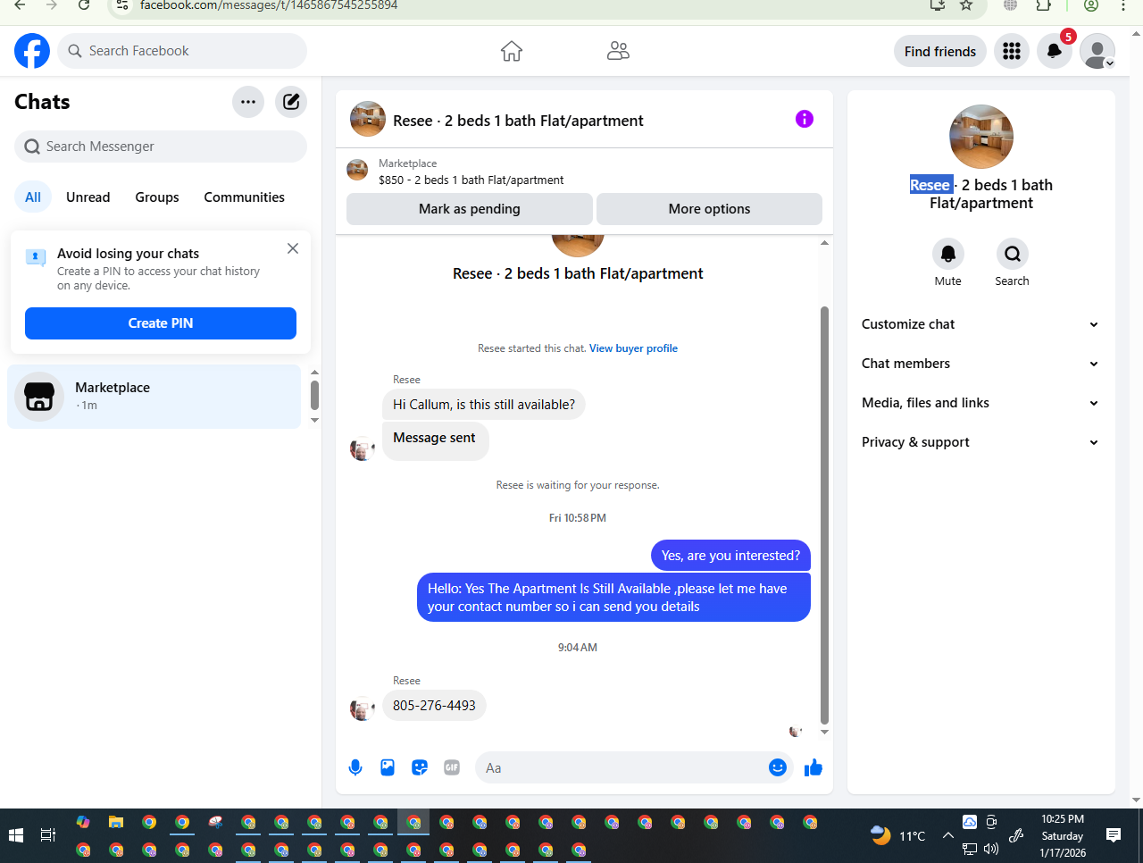Open the Friends icon in top navigation
The width and height of the screenshot is (1143, 863).
[618, 51]
